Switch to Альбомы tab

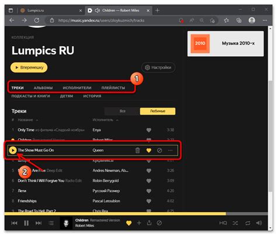(x=43, y=88)
